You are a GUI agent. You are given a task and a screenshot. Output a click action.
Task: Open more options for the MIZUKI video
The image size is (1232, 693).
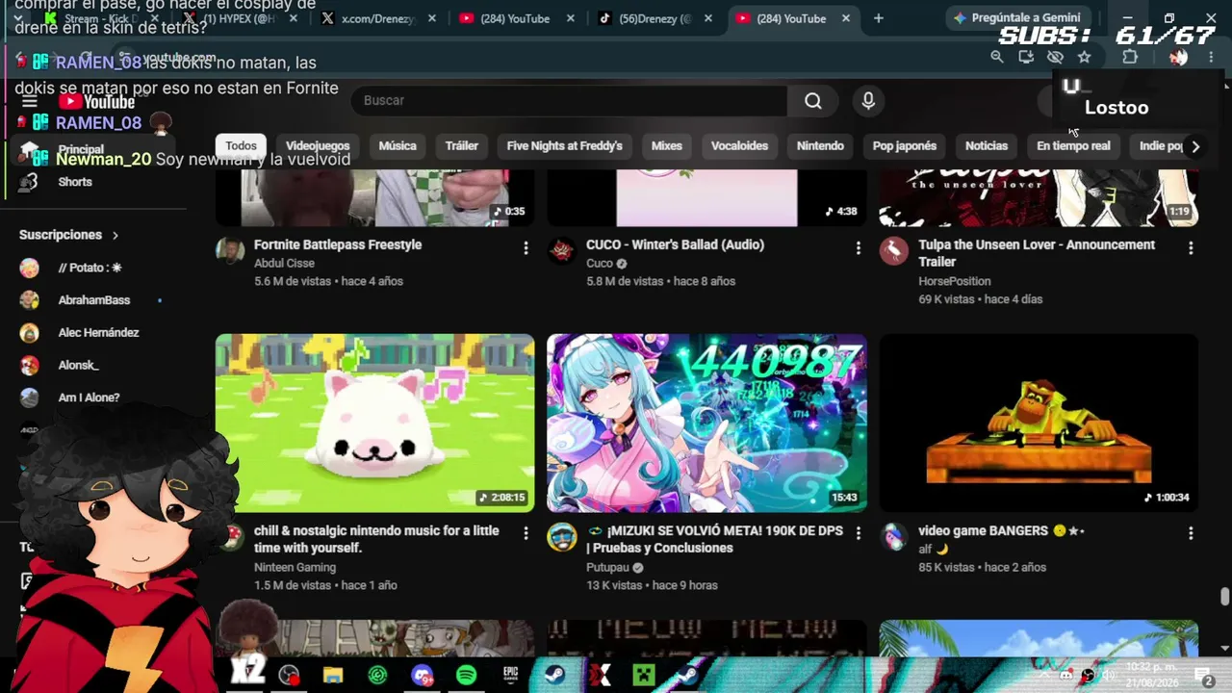[x=858, y=533]
